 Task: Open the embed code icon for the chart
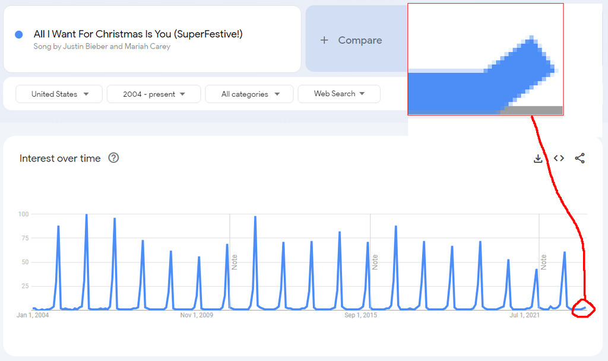tap(559, 158)
